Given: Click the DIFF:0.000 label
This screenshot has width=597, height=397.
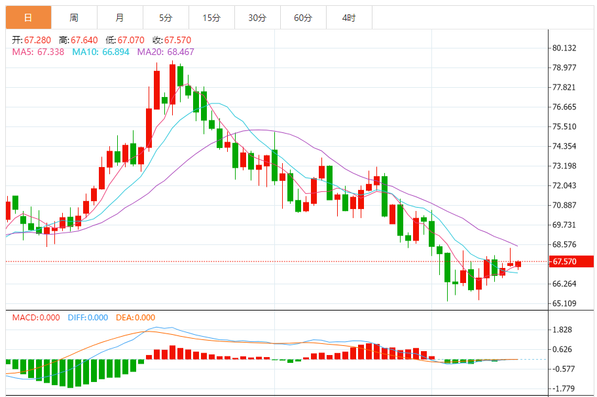Looking at the screenshot, I should pyautogui.click(x=88, y=317).
